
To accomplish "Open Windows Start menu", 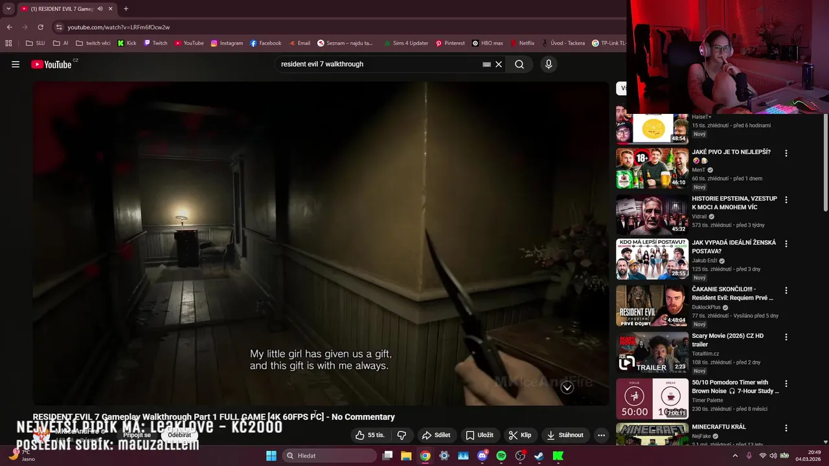I will coord(271,456).
